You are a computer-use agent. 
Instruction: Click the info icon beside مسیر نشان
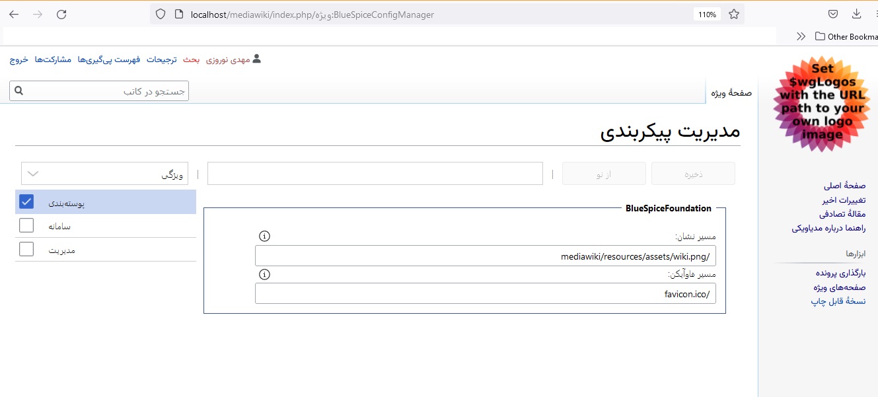click(265, 236)
